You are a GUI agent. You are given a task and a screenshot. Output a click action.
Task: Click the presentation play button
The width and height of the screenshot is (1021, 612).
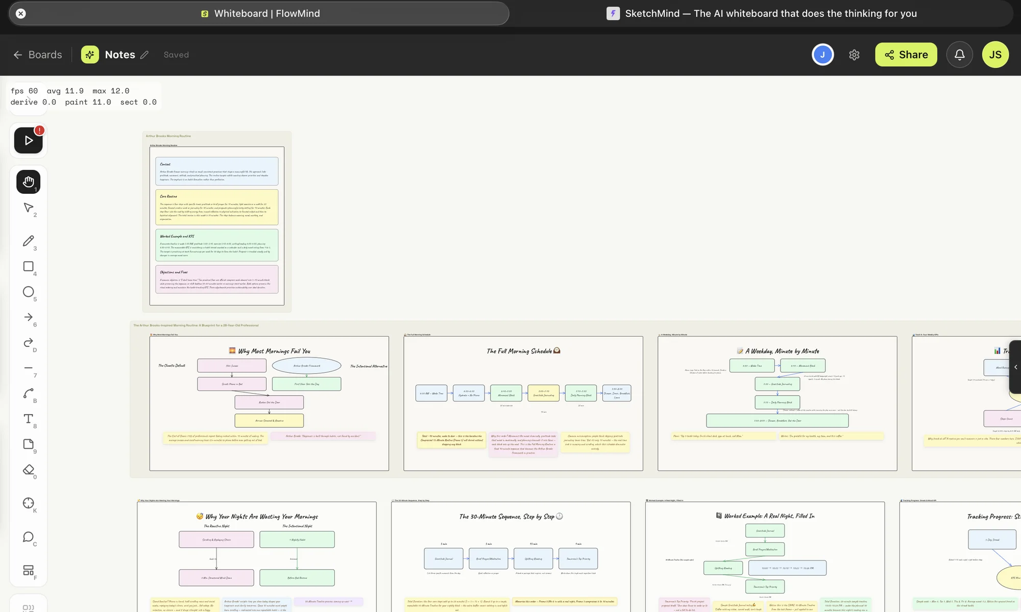pyautogui.click(x=28, y=140)
